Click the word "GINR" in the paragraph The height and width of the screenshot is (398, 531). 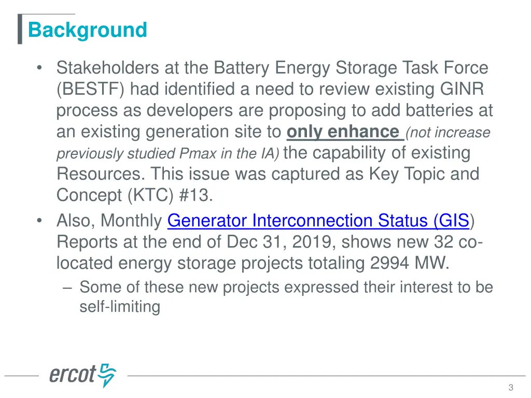click(462, 89)
